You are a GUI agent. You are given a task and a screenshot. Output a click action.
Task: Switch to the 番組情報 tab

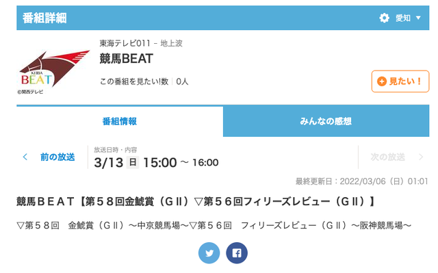pos(120,121)
